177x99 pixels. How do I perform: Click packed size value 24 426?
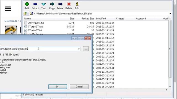coord(90,27)
